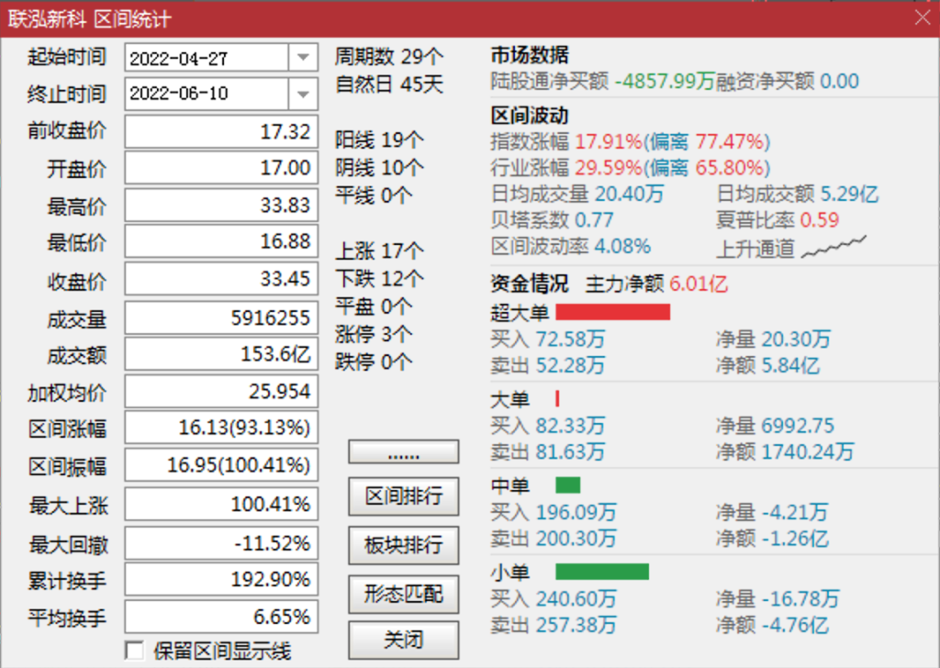Click the green 小单 bar

601,573
